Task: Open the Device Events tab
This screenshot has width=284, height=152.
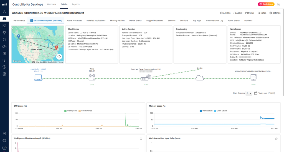Action: (x=135, y=20)
